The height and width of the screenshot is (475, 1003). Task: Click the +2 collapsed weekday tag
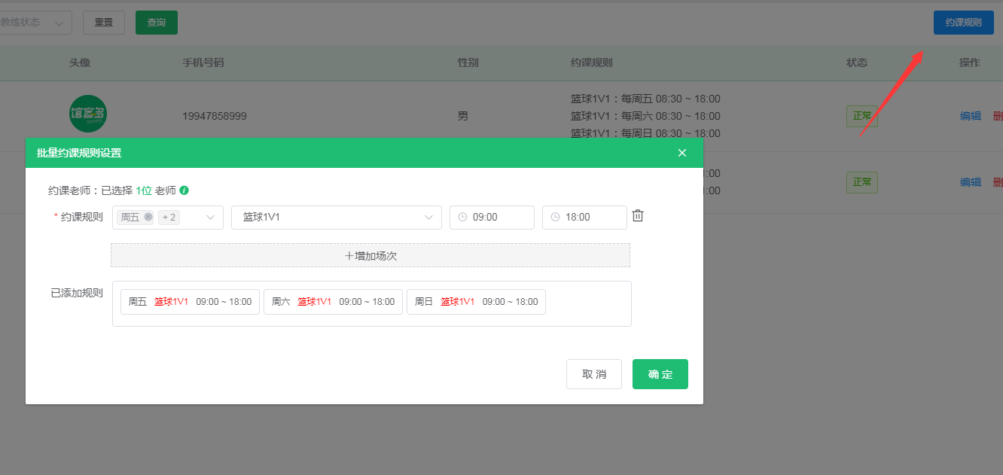click(x=169, y=218)
